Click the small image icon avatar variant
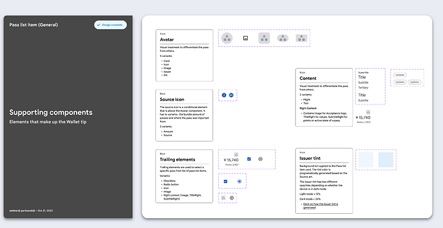This screenshot has height=228, width=443. (x=245, y=38)
